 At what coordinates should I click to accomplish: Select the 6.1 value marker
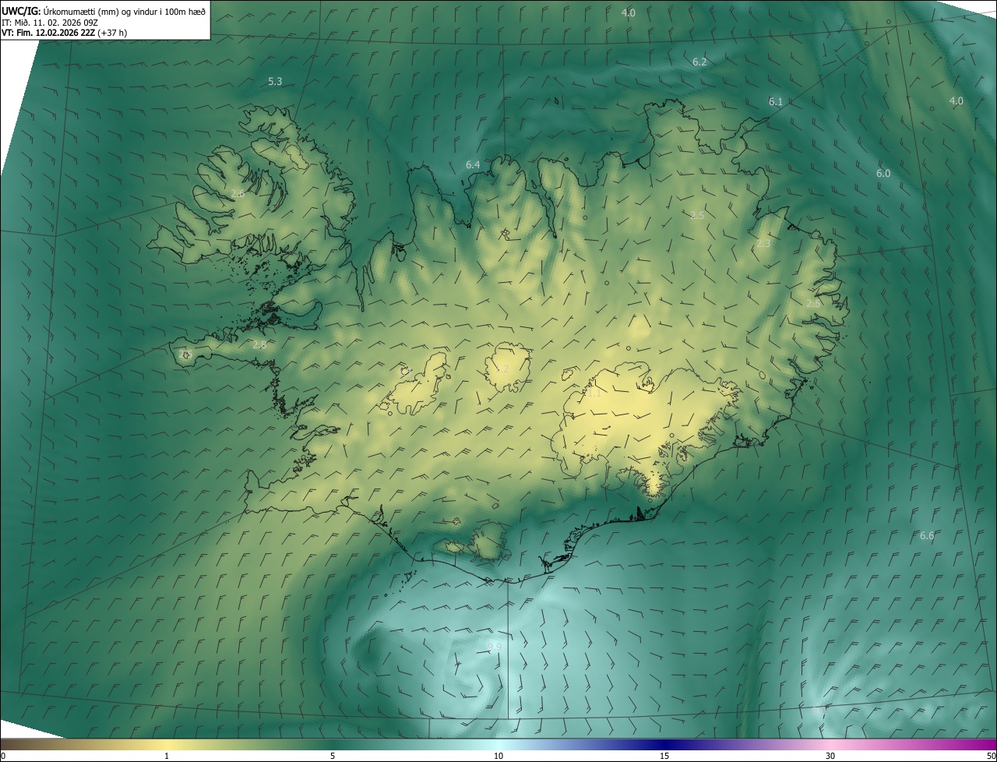pos(776,102)
